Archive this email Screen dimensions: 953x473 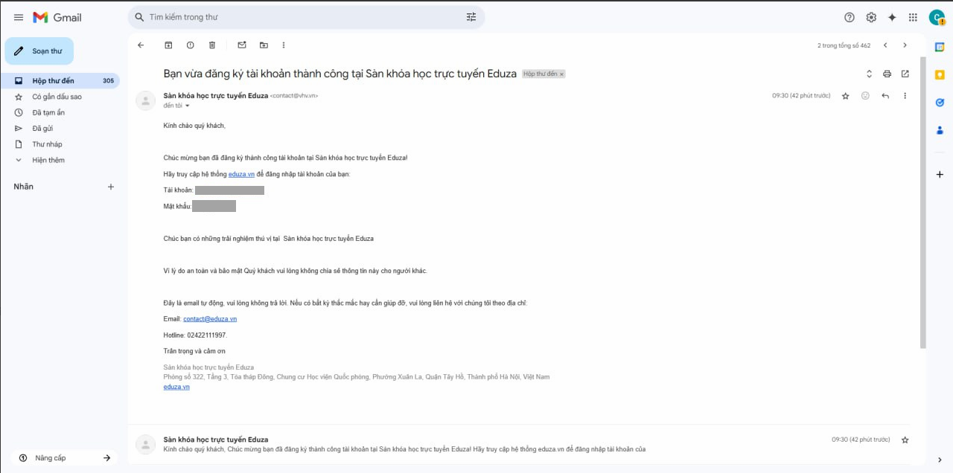pos(168,45)
